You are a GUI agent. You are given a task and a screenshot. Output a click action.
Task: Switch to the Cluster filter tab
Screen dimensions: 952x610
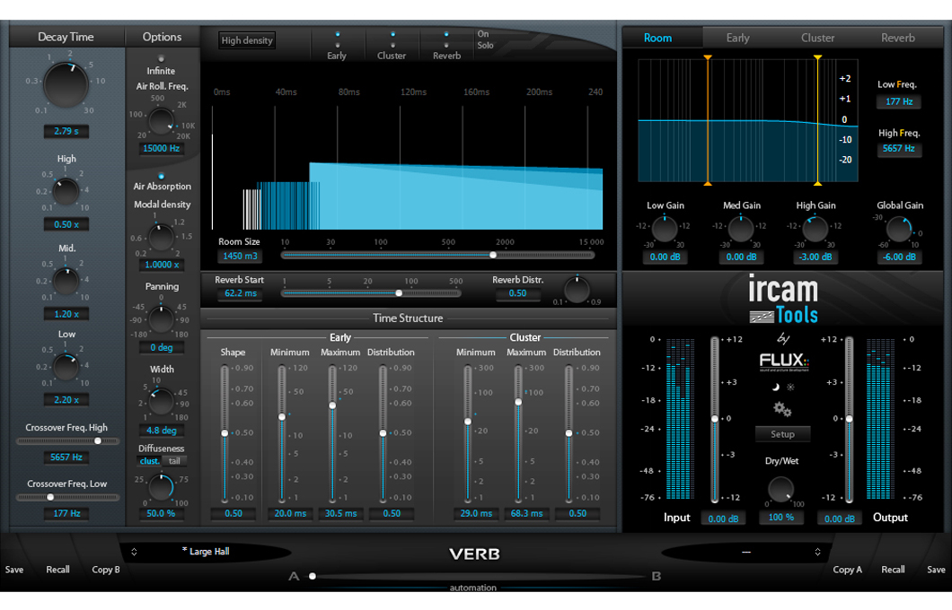817,38
